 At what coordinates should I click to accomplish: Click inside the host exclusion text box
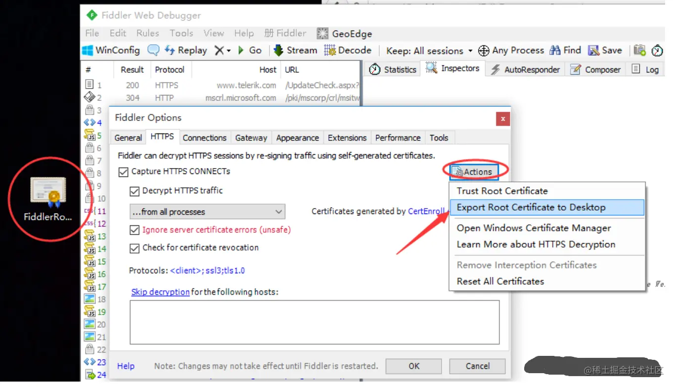pyautogui.click(x=314, y=321)
